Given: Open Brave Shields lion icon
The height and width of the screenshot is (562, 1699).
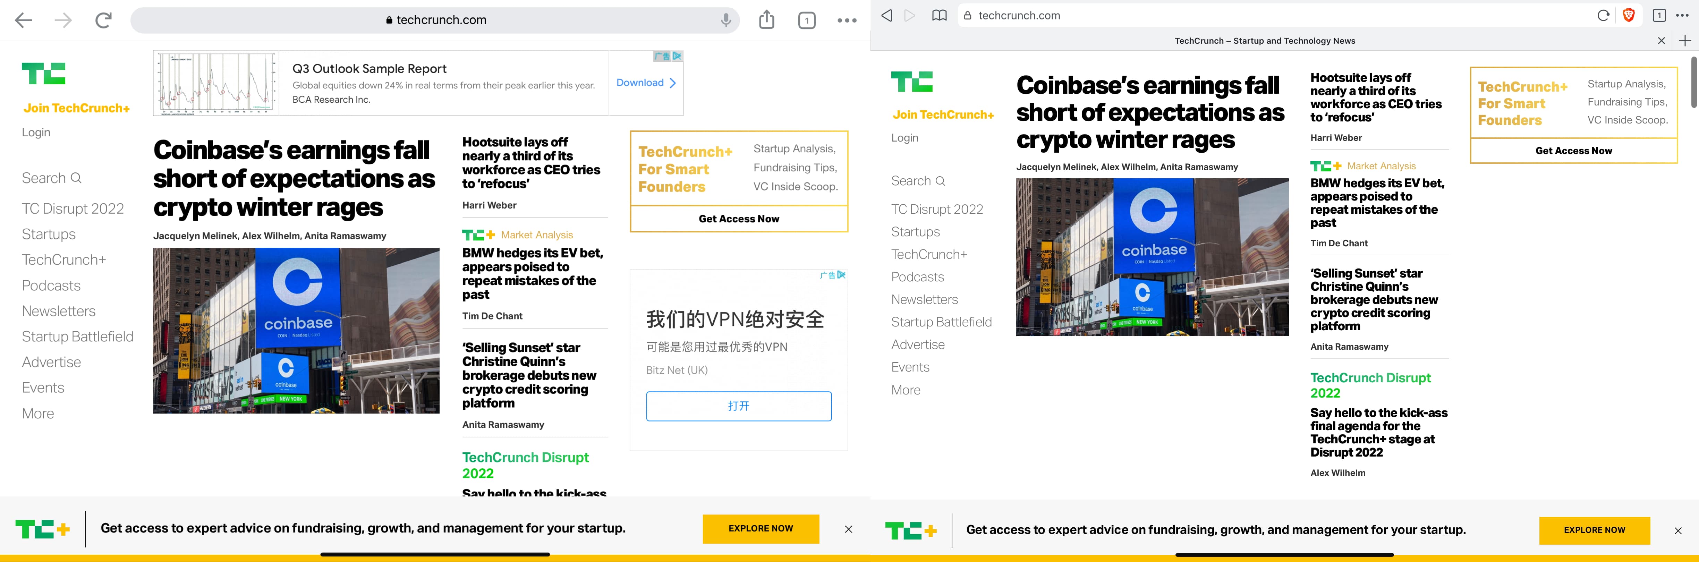Looking at the screenshot, I should [x=1629, y=15].
